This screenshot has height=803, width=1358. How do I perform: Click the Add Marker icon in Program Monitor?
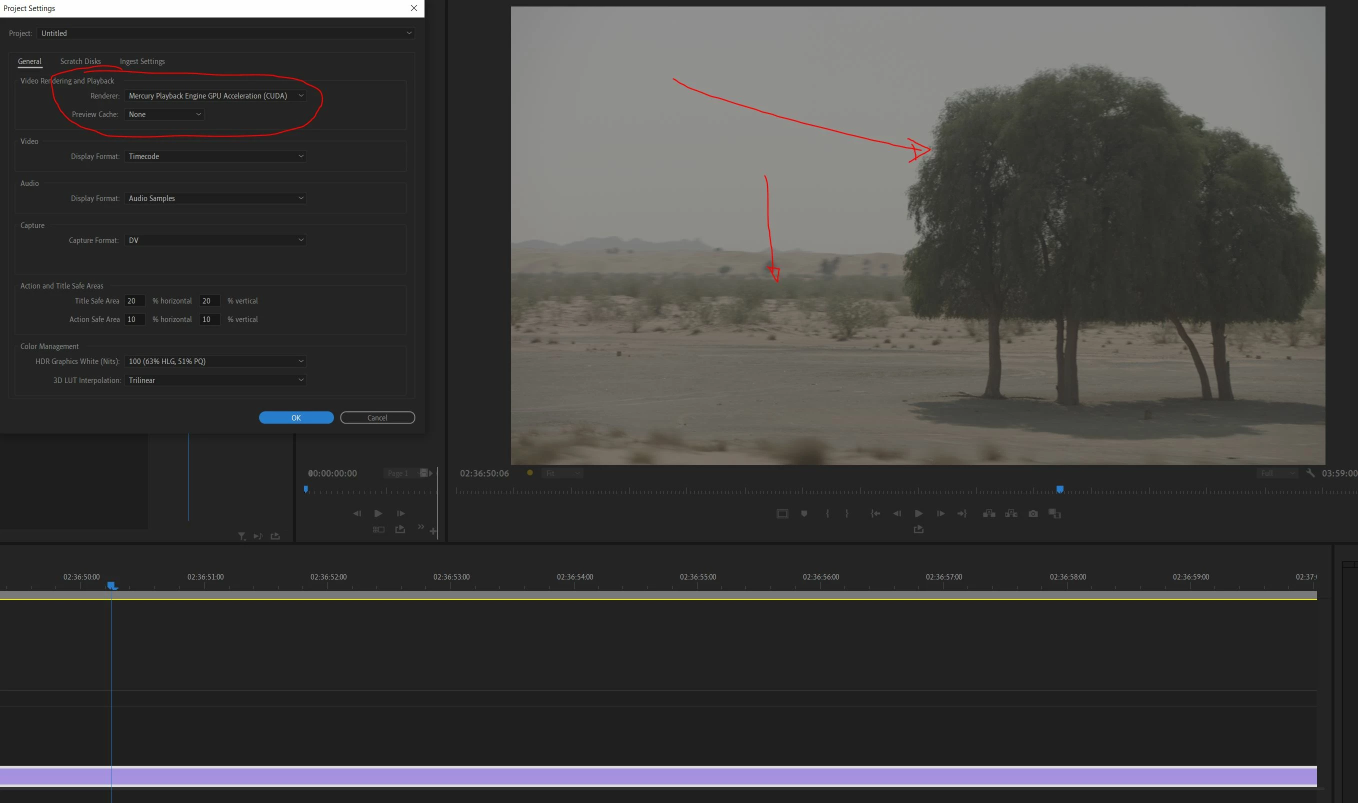tap(804, 513)
